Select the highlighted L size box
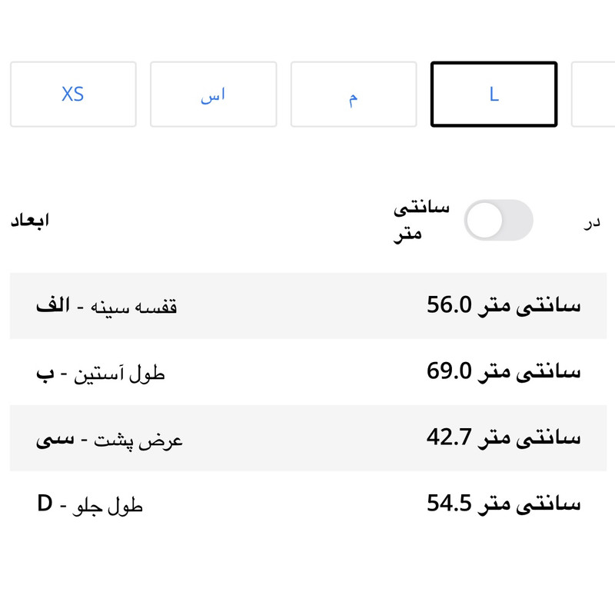Screen dimensions: 615x615 (x=494, y=95)
